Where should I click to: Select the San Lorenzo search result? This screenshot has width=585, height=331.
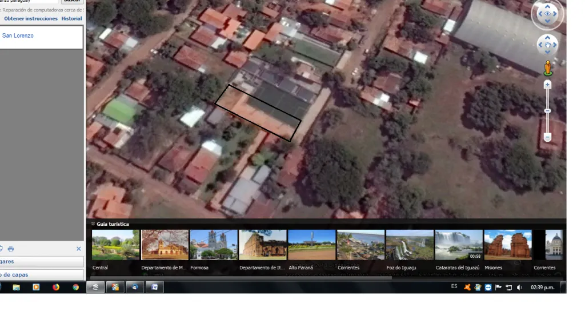click(18, 35)
